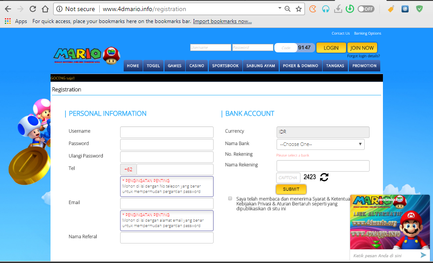Click the yellow SUBMIT button
This screenshot has height=263, width=433.
click(291, 189)
